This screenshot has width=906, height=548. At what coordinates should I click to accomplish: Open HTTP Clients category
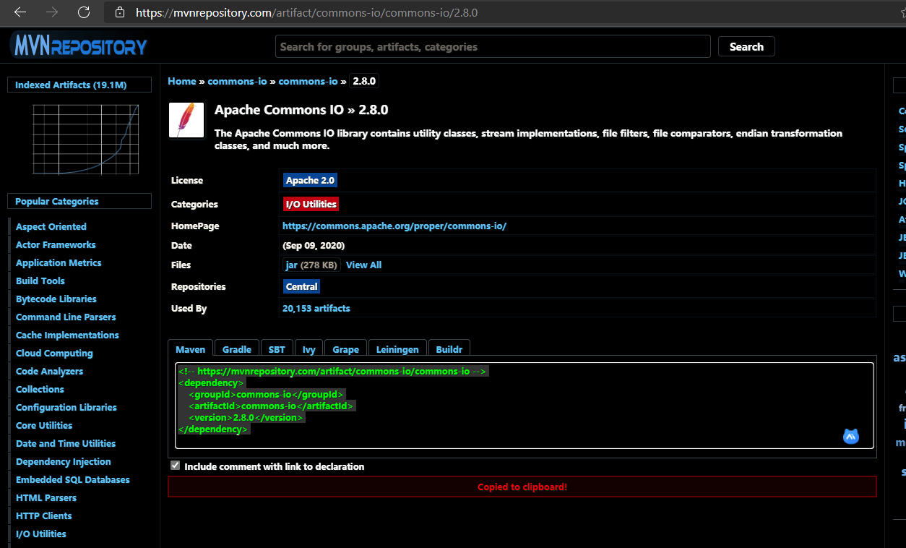click(x=44, y=515)
